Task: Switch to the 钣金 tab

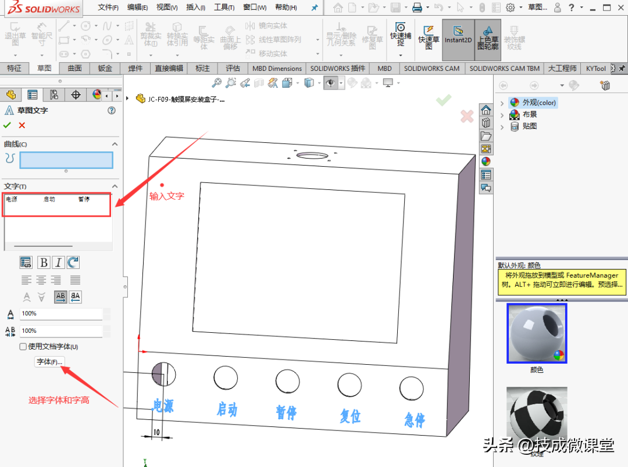Action: 105,68
